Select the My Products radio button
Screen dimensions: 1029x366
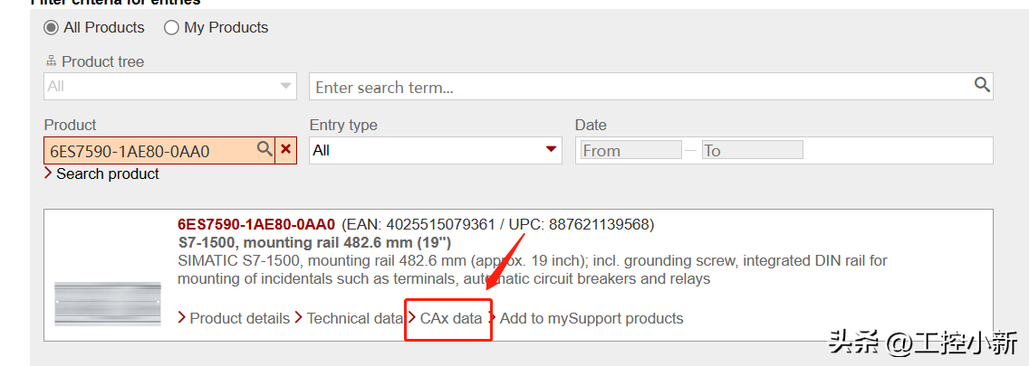click(171, 28)
